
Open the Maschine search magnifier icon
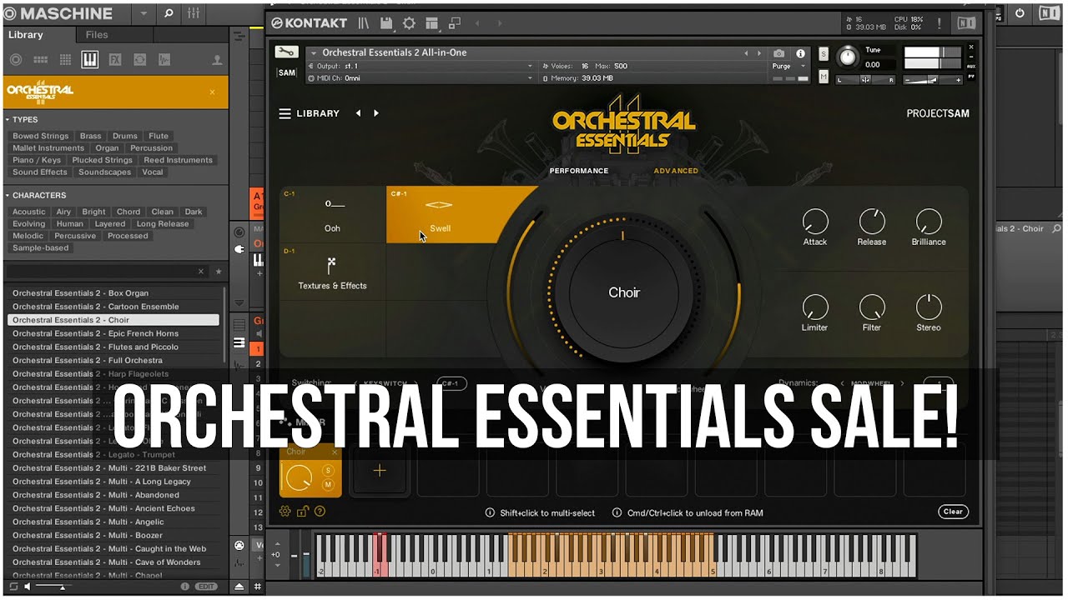tap(169, 13)
